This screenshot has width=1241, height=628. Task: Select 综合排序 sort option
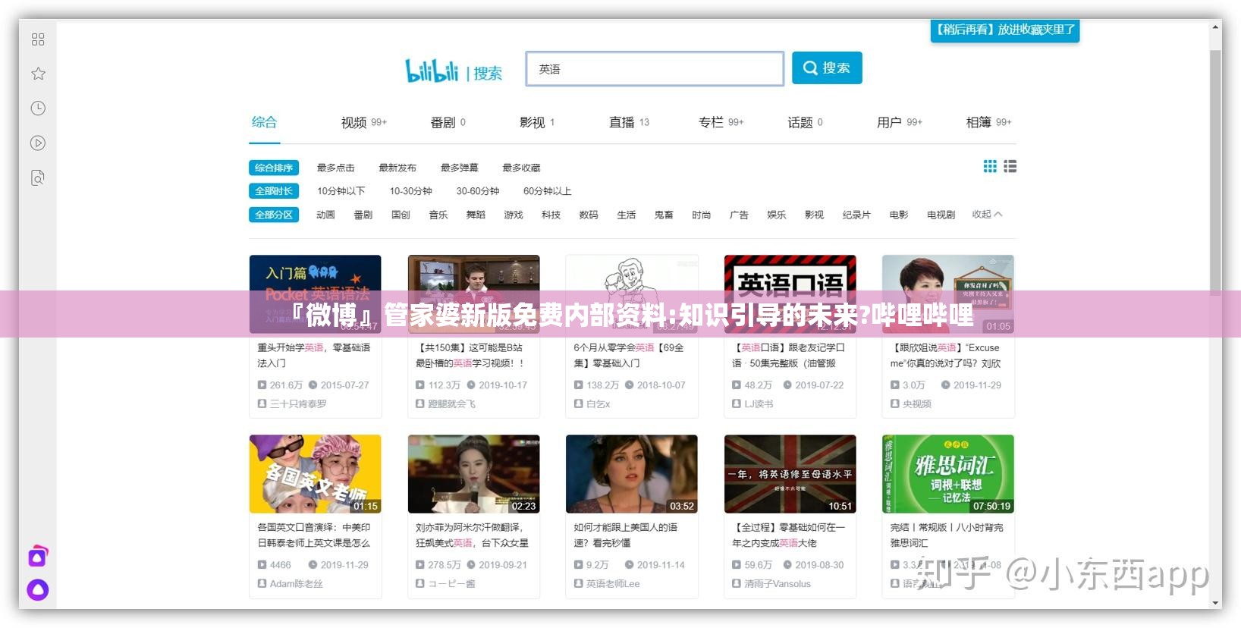[274, 168]
